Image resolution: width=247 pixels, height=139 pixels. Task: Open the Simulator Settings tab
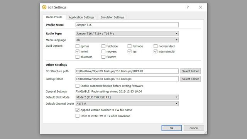click(x=112, y=17)
